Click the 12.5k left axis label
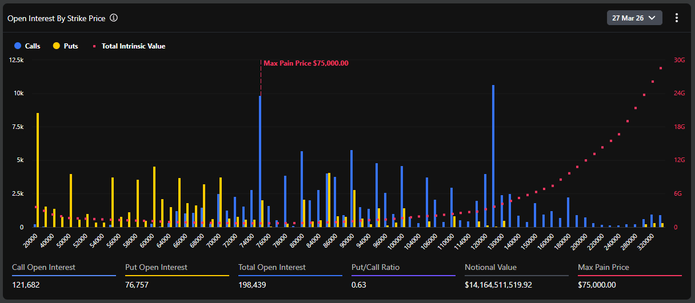 [x=16, y=60]
